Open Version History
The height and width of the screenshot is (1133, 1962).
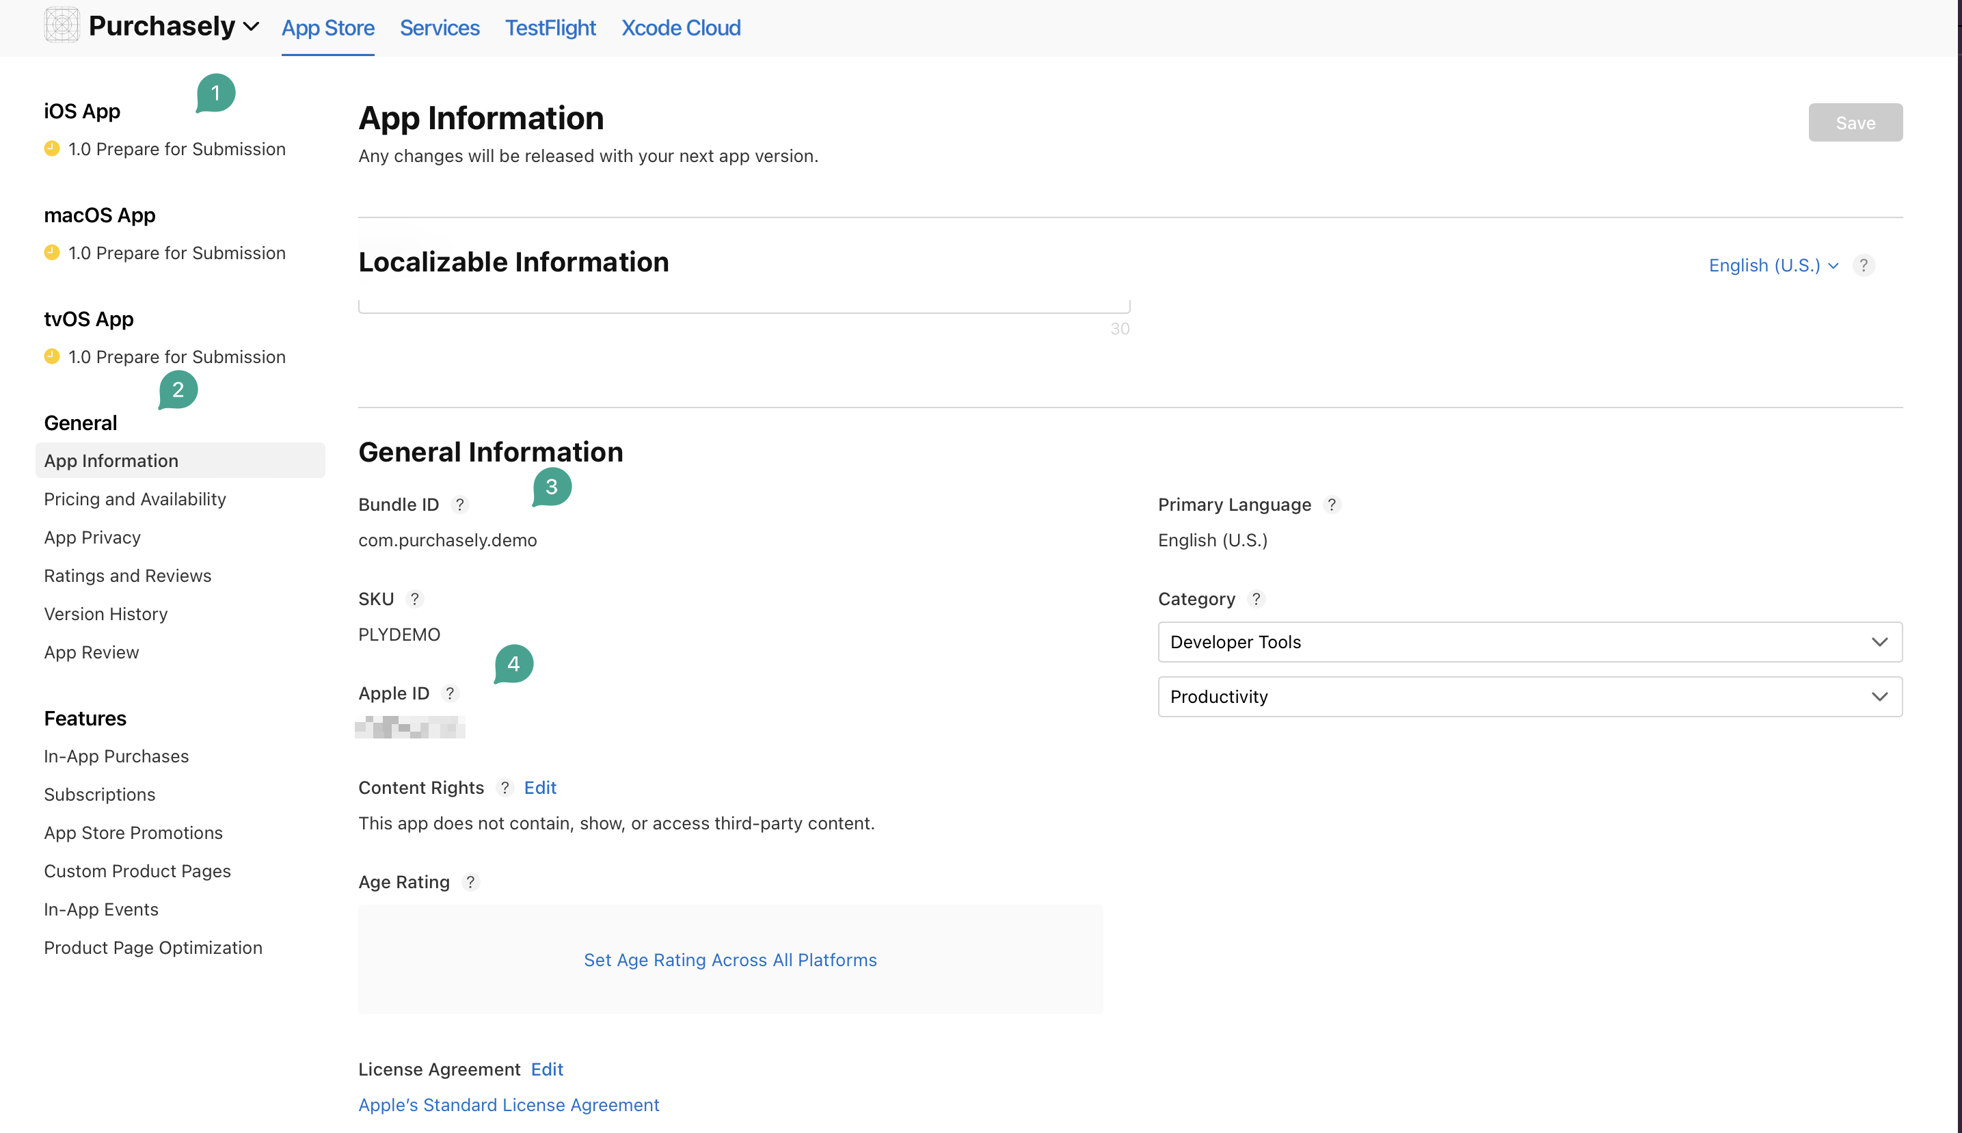[x=106, y=614]
